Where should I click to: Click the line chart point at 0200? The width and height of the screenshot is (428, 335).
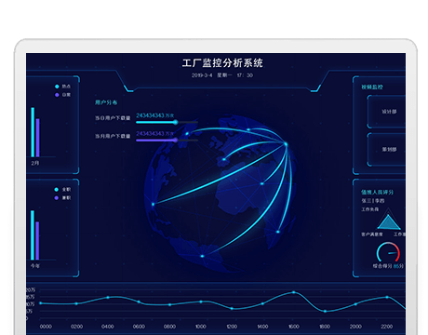[x=76, y=303]
